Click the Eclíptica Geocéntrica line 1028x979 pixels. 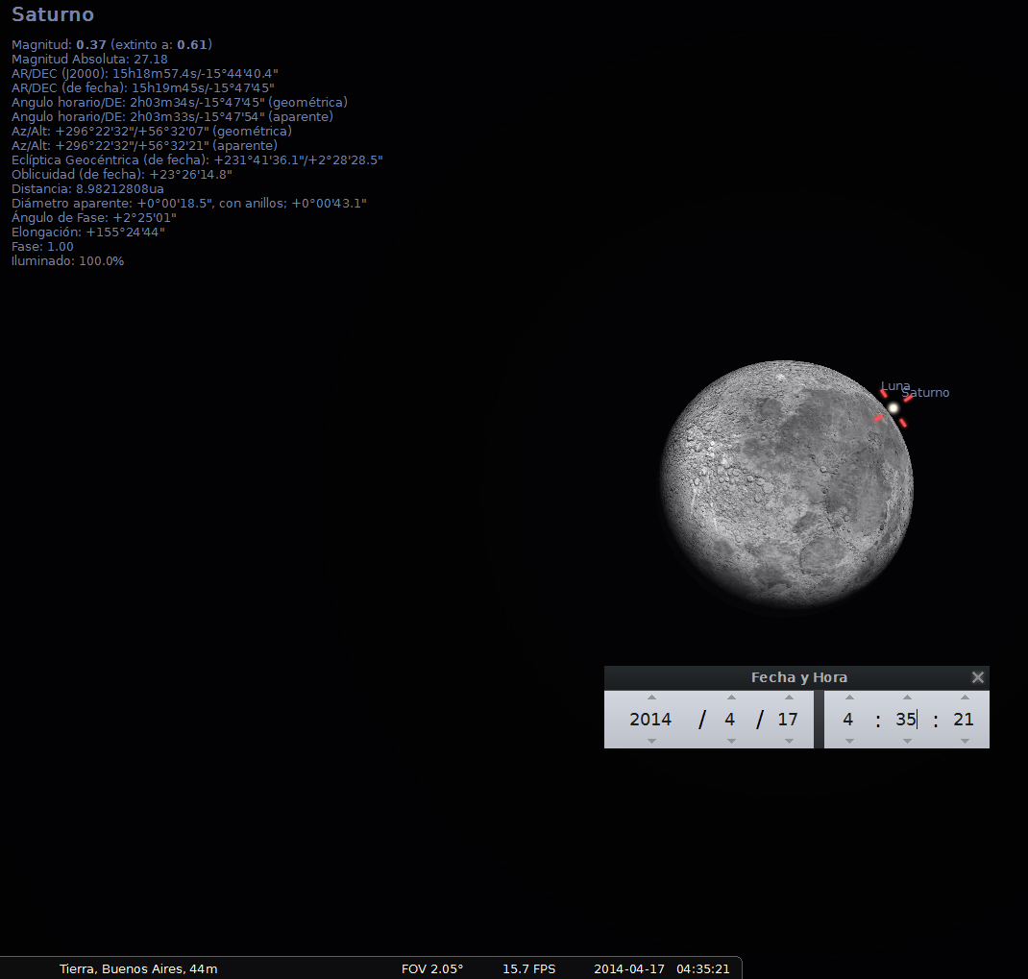197,160
